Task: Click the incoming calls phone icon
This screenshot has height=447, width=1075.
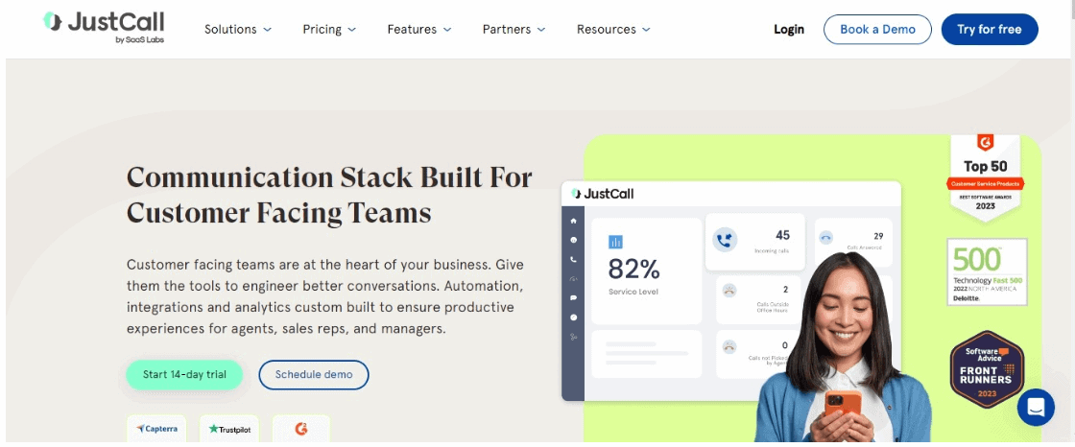Action: click(724, 241)
